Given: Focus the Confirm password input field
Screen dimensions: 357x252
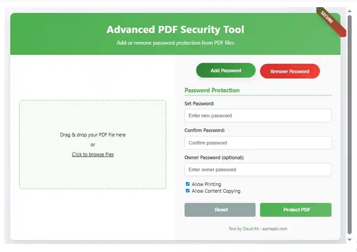Looking at the screenshot, I should 258,143.
